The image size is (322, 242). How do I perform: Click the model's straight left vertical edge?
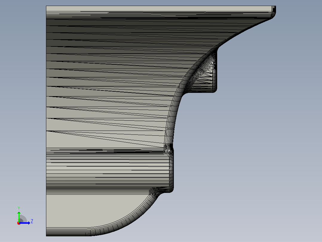(x=46, y=121)
